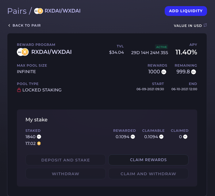Viewport: 215px width, 196px height.
Task: Click the token icon next to staked 1840
Action: click(39, 137)
